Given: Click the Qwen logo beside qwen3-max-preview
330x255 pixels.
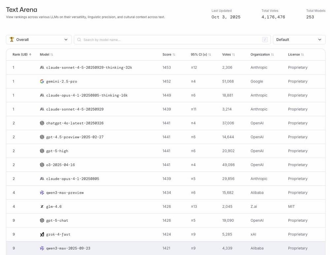Looking at the screenshot, I should (42, 193).
